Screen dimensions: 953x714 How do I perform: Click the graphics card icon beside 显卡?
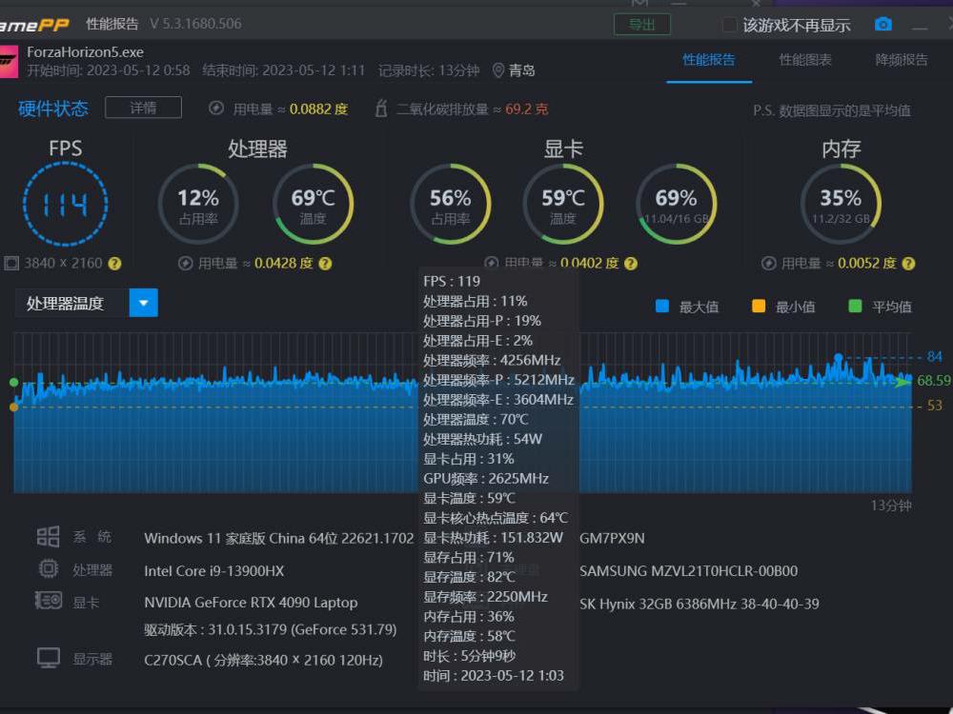coord(49,601)
